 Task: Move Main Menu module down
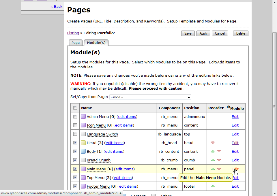[219, 169]
